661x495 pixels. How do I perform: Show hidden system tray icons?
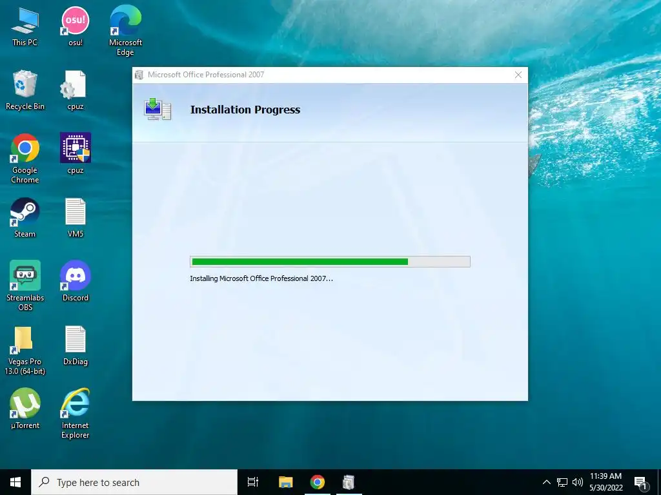[x=546, y=482]
